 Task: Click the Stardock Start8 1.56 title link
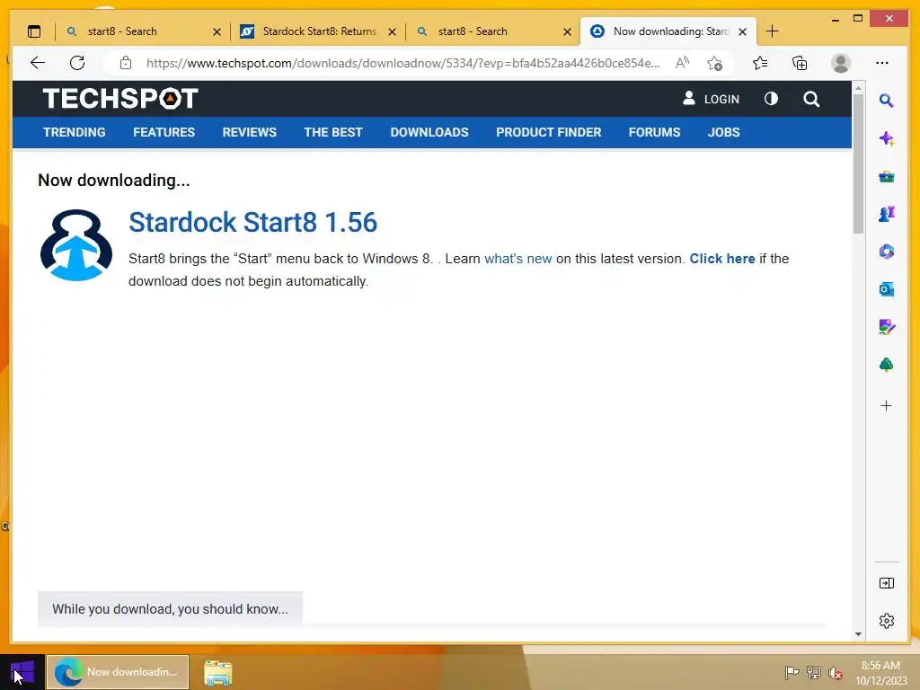(252, 223)
